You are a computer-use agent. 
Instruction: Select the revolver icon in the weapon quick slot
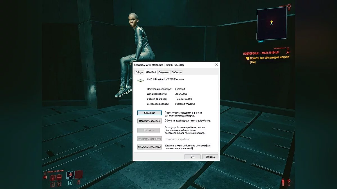[70, 175]
